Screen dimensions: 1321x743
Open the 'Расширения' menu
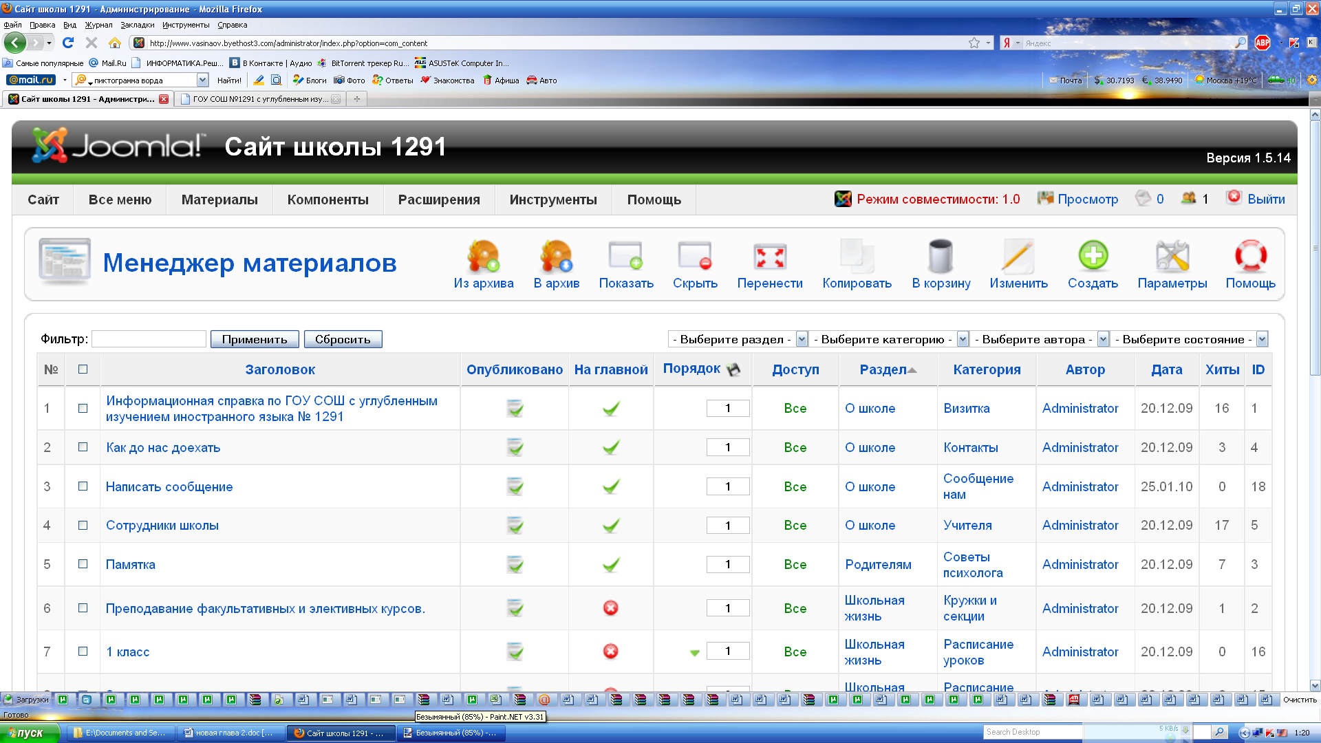[x=439, y=200]
